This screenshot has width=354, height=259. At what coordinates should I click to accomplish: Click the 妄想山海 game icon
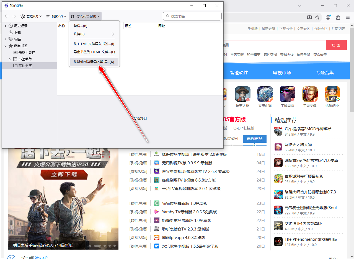(265, 94)
